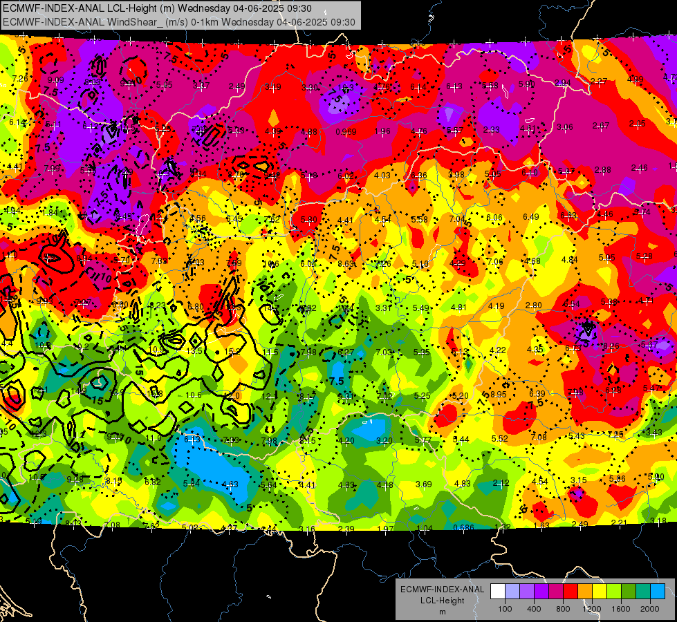The image size is (677, 622).
Task: Click the grid point value '2.12'
Action: [501, 483]
